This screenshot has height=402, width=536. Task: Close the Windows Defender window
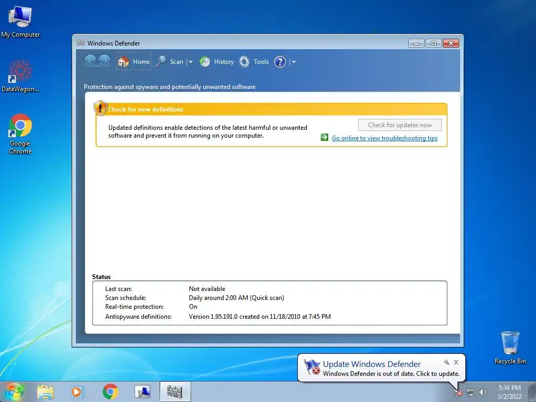[x=451, y=43]
